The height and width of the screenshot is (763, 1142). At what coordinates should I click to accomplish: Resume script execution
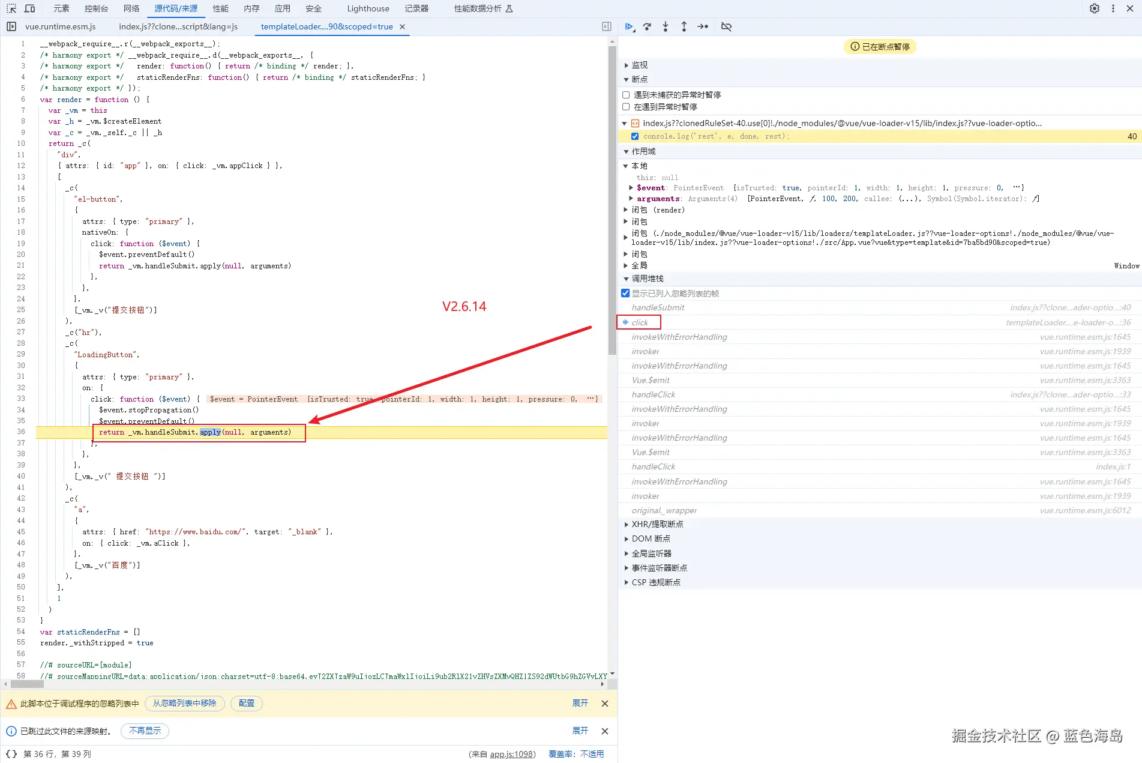coord(629,26)
